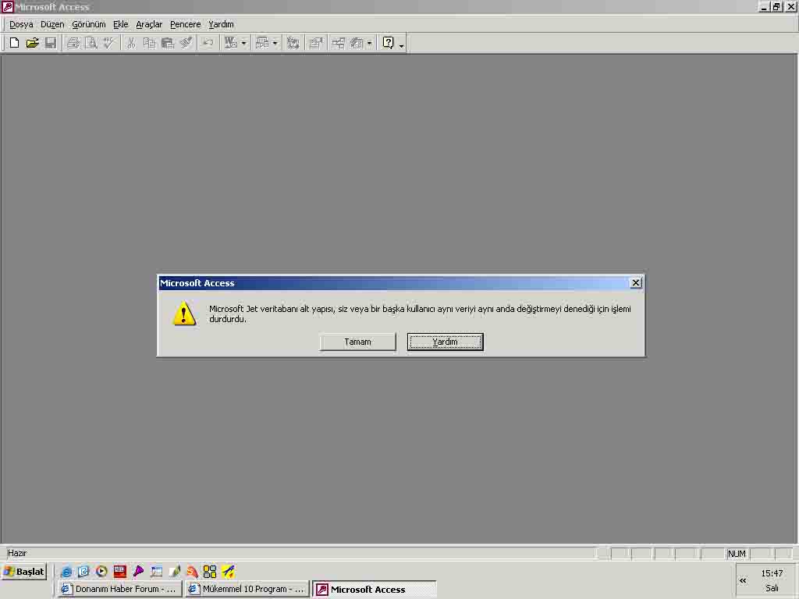Click the Paste clipboard icon
Image resolution: width=799 pixels, height=599 pixels.
(x=167, y=44)
